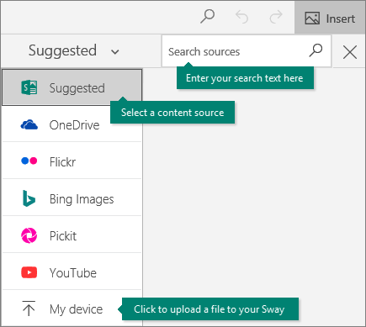Open the Insert pane button
This screenshot has height=327, width=366.
tap(330, 18)
